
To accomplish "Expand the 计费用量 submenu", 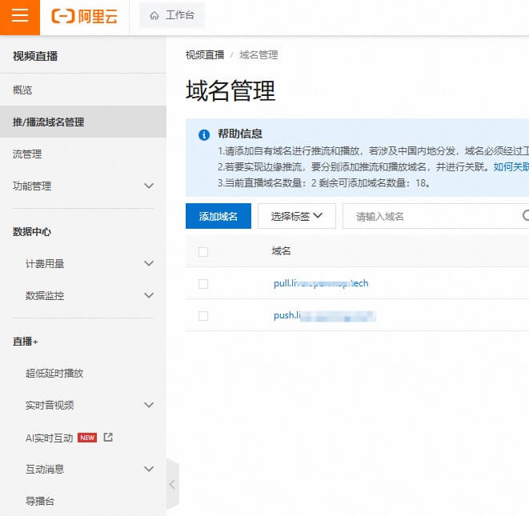I will point(148,263).
